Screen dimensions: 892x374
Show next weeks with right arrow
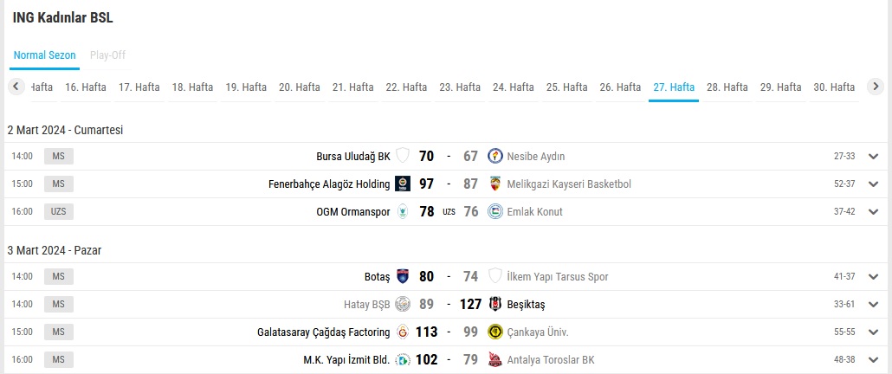(875, 87)
